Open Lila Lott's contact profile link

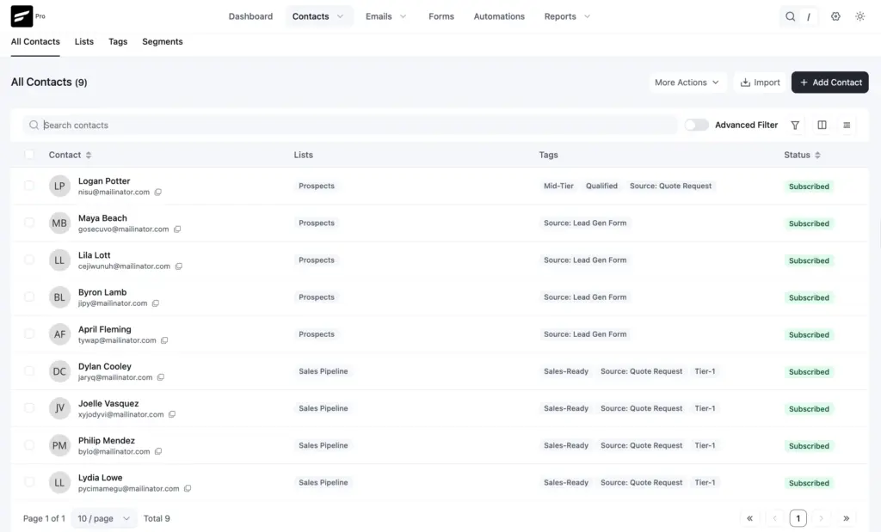click(94, 255)
